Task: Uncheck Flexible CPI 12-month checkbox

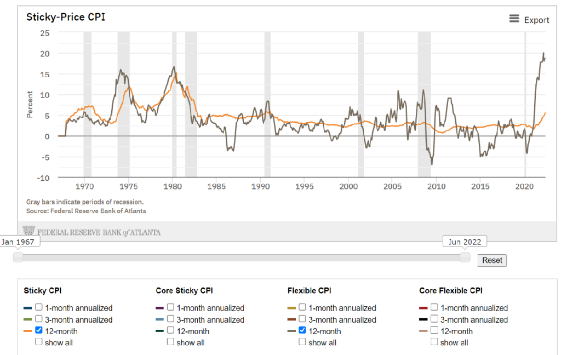Action: [302, 330]
